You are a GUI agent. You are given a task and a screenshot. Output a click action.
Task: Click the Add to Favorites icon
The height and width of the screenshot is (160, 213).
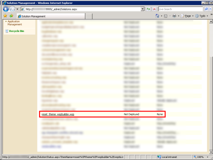(x=12, y=16)
